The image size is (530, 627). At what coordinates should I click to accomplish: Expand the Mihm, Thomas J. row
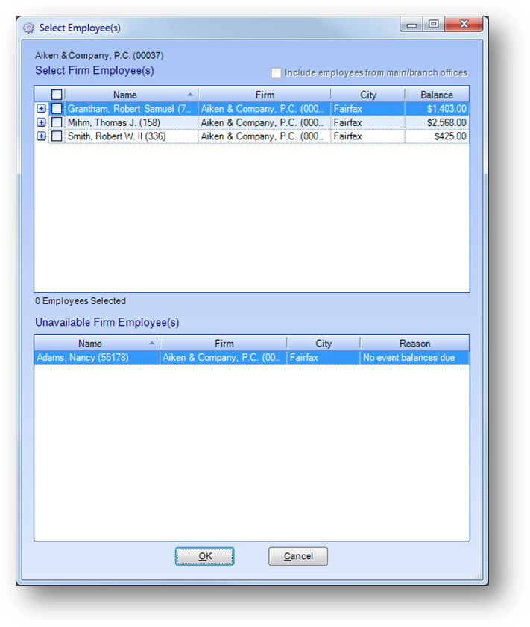[x=41, y=122]
